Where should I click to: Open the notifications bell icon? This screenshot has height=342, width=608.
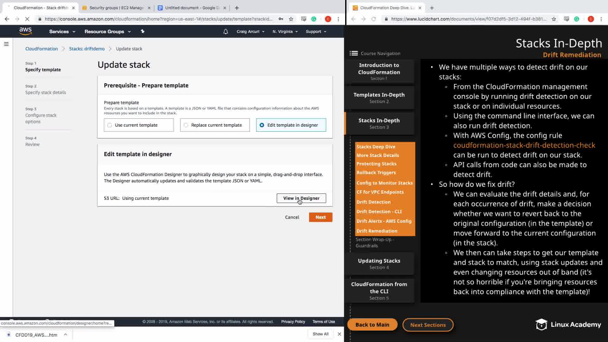point(225,32)
